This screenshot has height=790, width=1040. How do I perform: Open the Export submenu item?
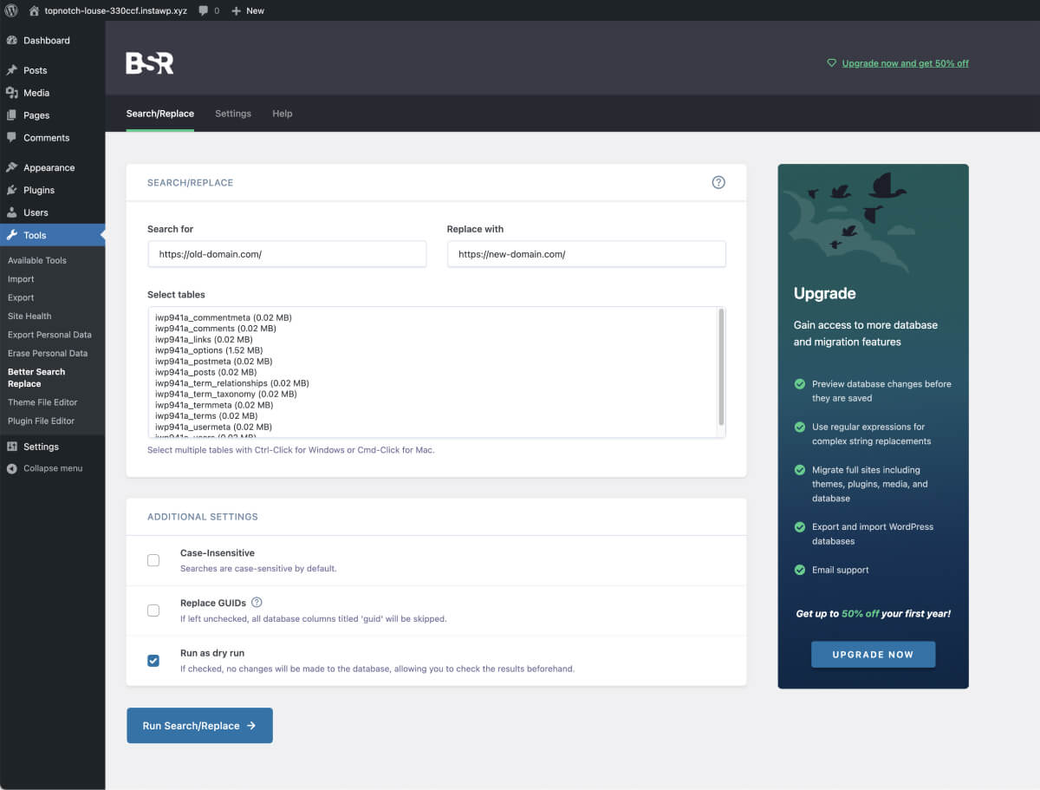click(21, 297)
